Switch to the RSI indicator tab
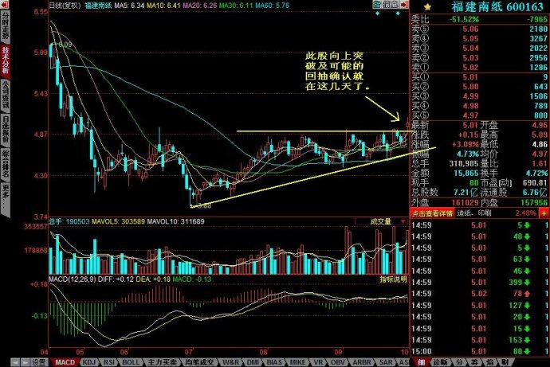The height and width of the screenshot is (367, 550). pos(108,362)
